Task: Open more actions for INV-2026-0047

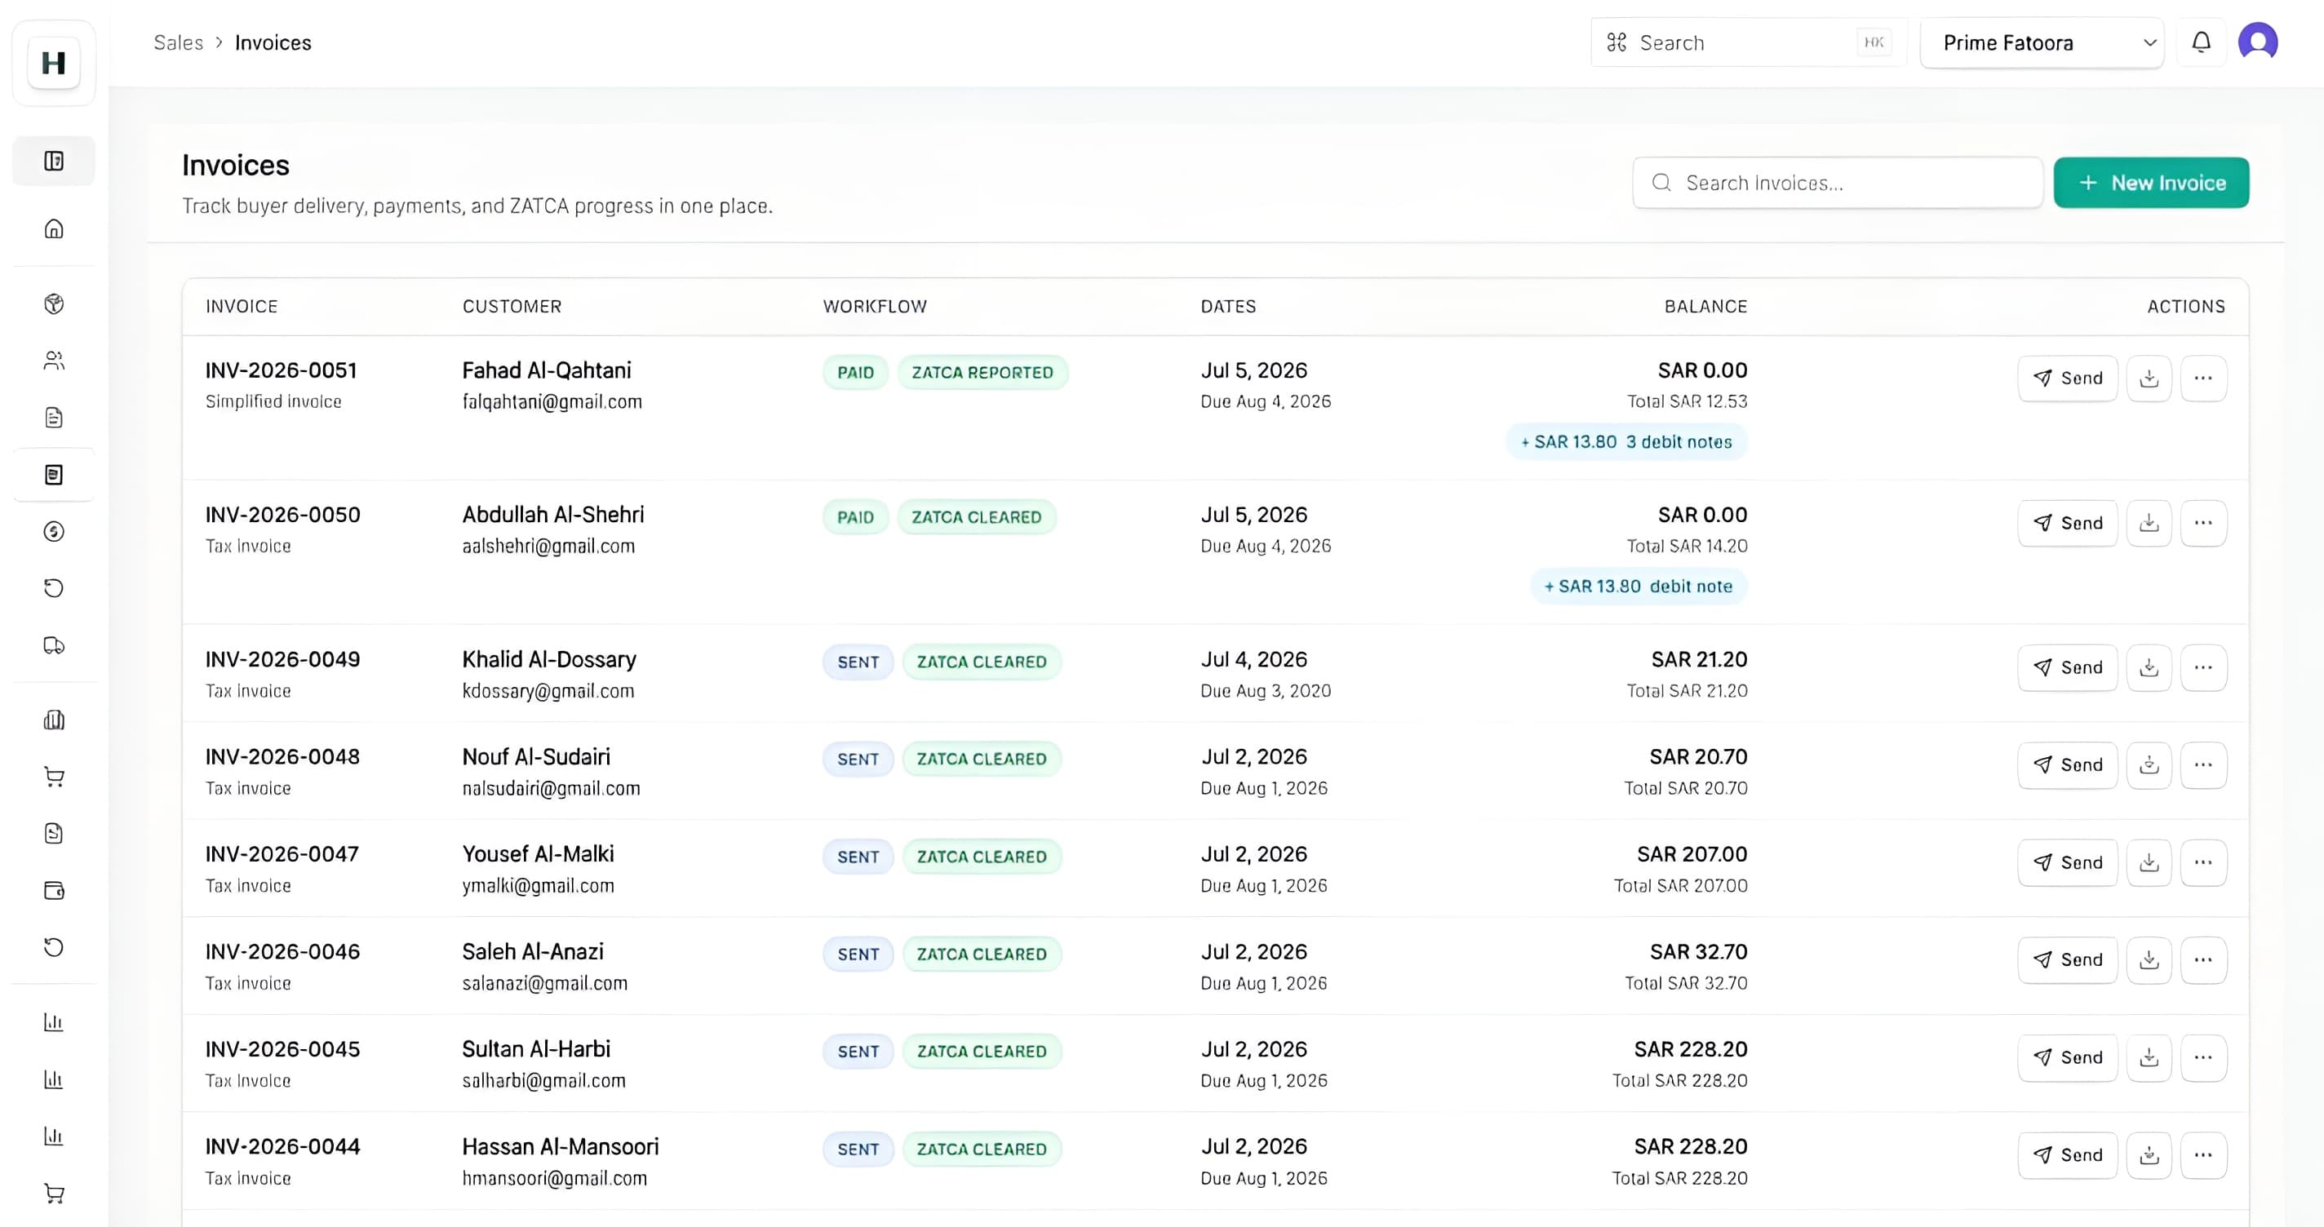Action: tap(2203, 862)
